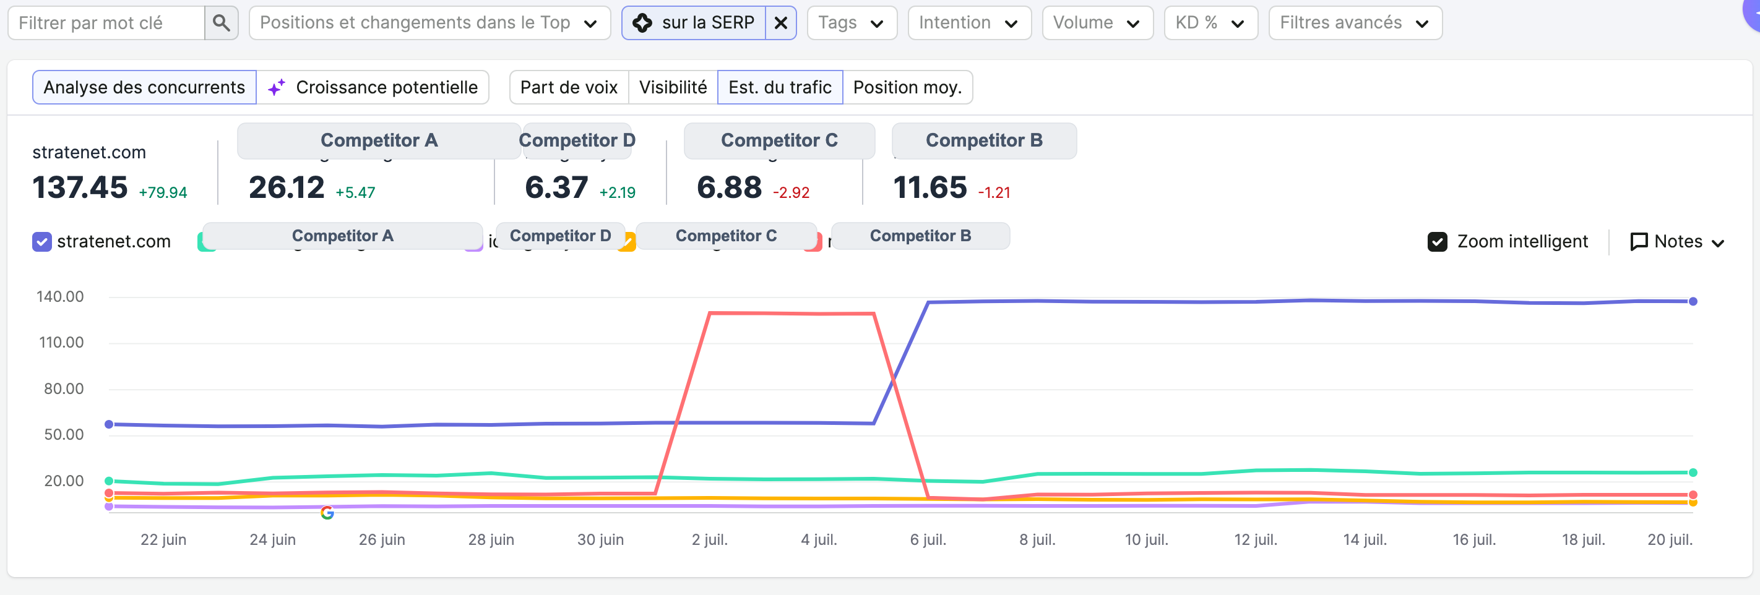Click the value 6.88
The width and height of the screenshot is (1760, 595).
click(x=729, y=187)
